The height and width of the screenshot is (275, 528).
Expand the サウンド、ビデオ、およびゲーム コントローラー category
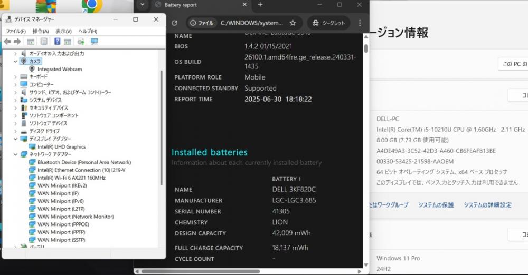click(x=15, y=92)
